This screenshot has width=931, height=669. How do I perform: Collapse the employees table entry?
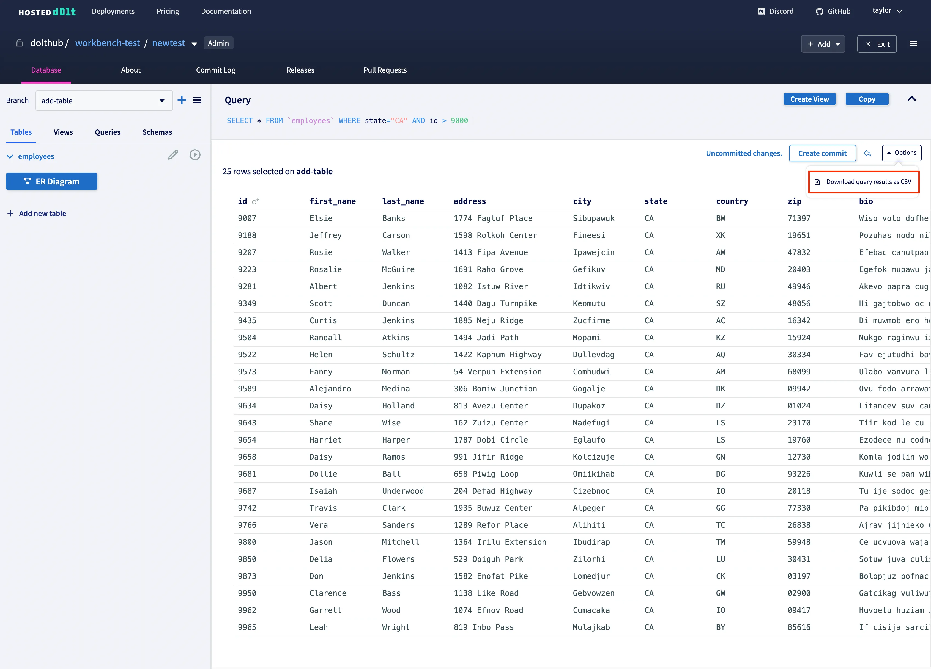pyautogui.click(x=9, y=156)
